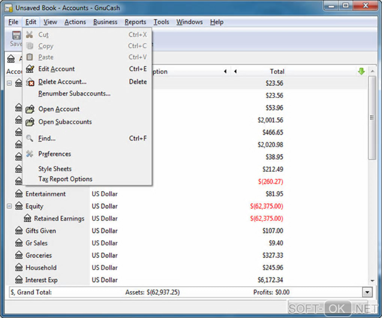Click scrollbar down arrow of accounts list
The image size is (382, 318).
(x=372, y=281)
